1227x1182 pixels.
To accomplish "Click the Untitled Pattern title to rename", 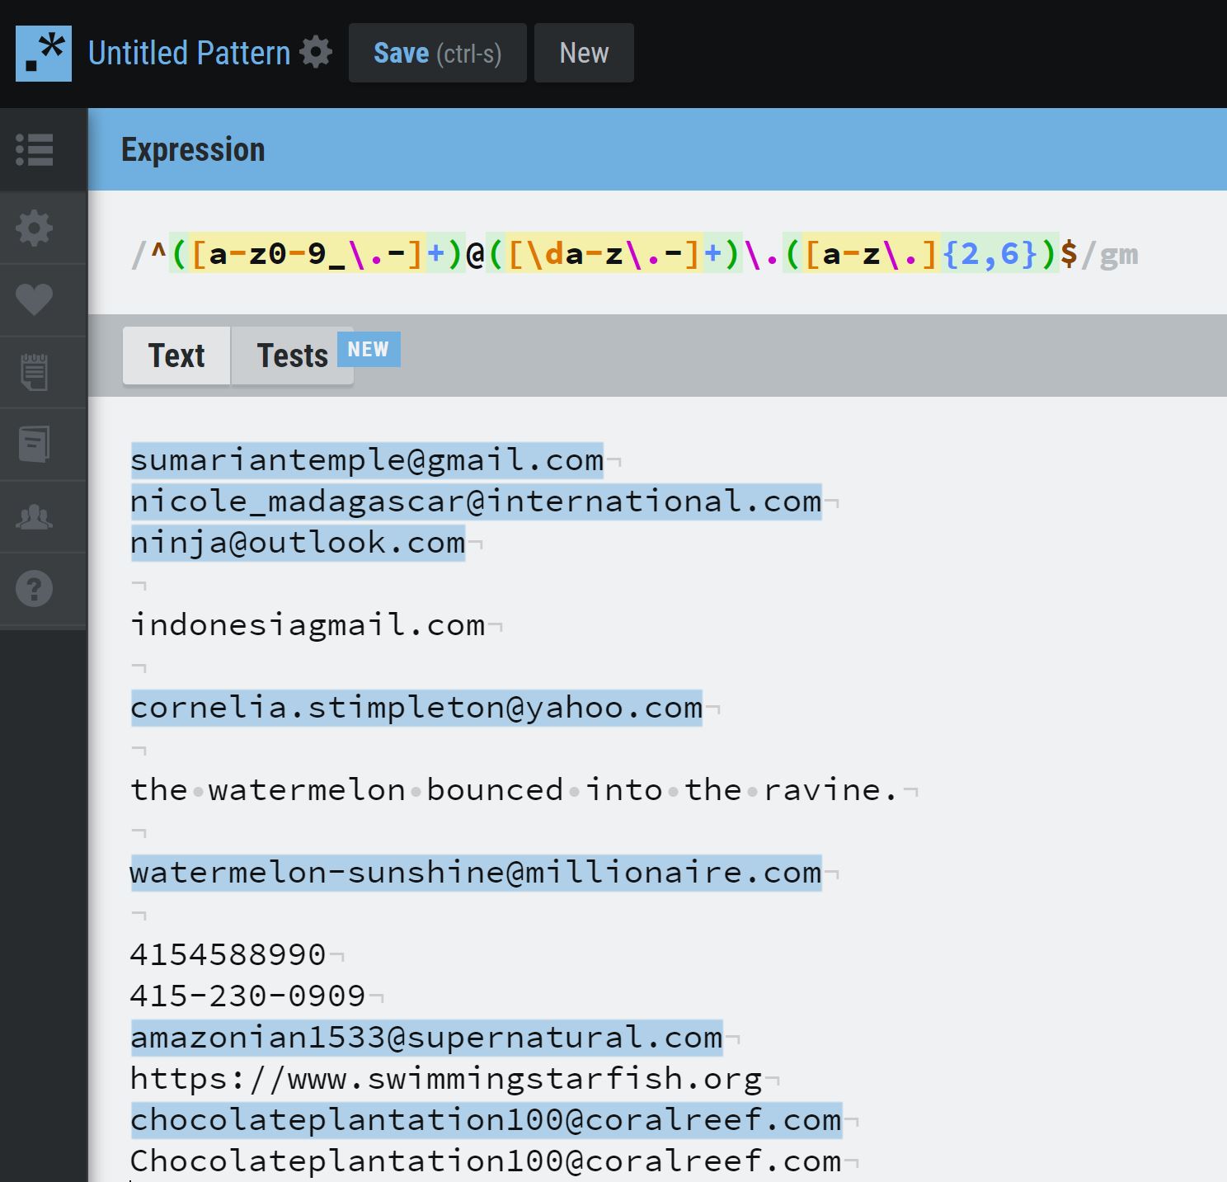I will 188,52.
